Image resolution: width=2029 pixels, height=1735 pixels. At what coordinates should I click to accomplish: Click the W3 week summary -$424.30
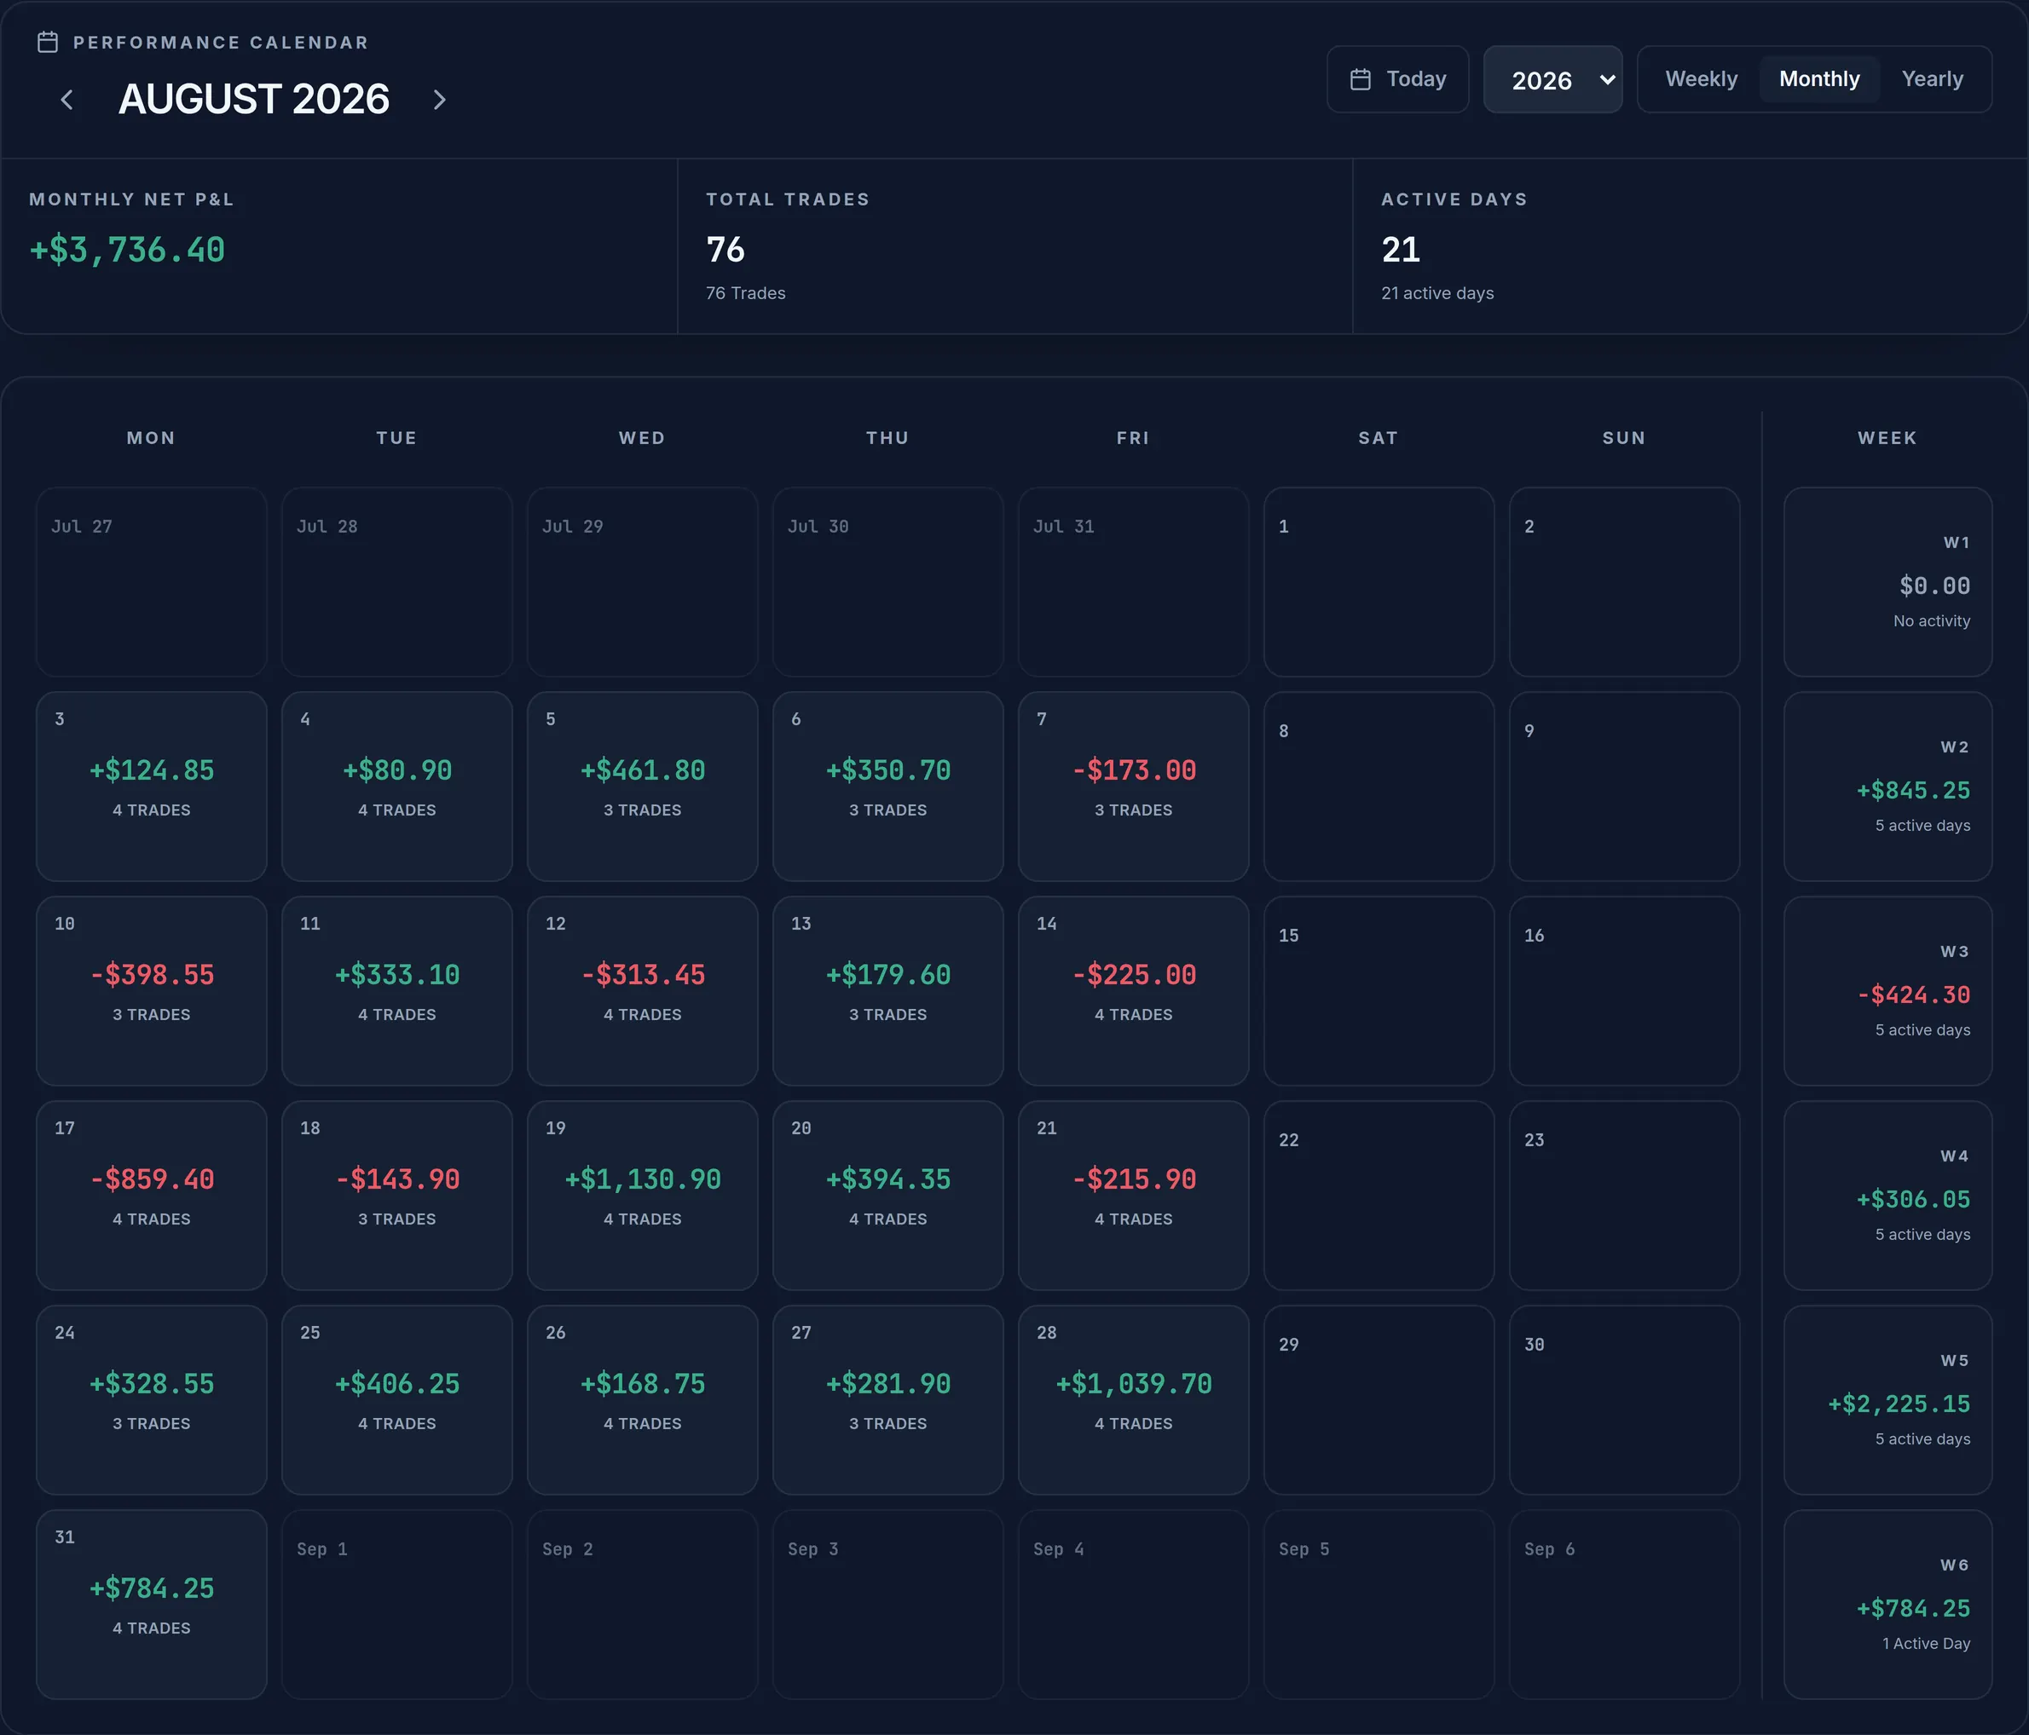pyautogui.click(x=1888, y=991)
